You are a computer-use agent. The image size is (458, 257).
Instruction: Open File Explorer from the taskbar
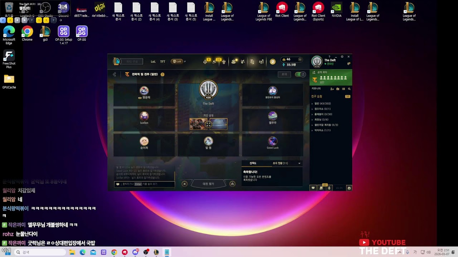coord(72,252)
